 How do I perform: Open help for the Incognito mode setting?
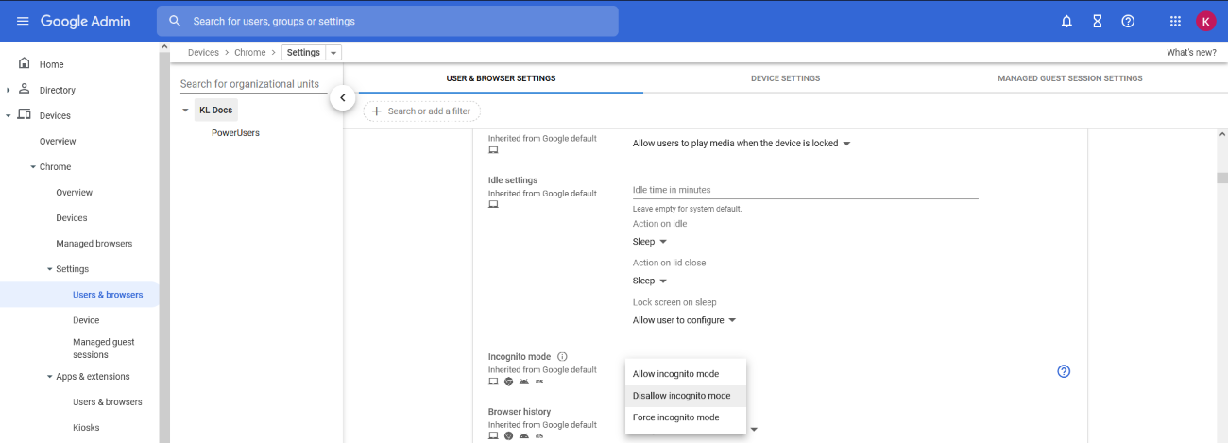1064,371
